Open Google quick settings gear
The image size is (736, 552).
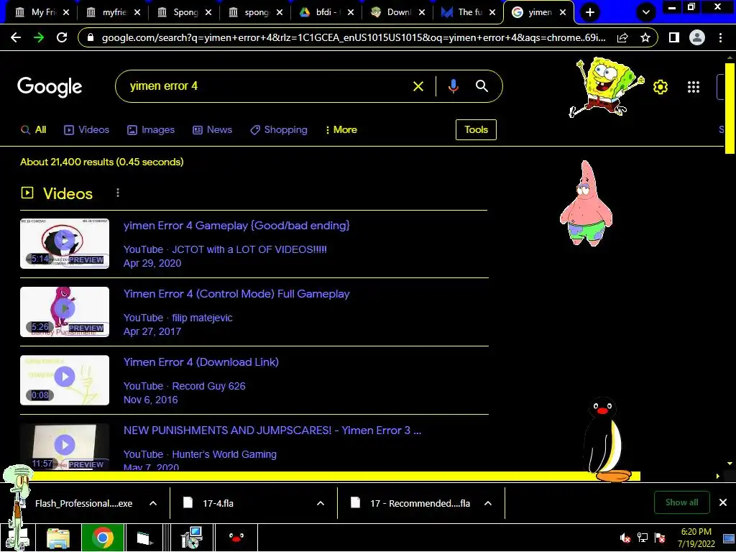pos(661,87)
